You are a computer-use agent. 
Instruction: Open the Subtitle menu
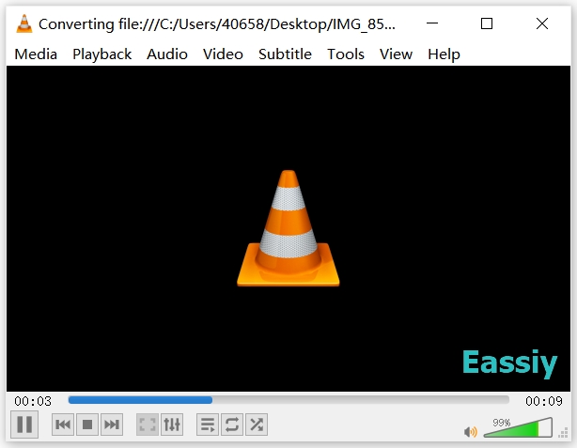(x=285, y=54)
